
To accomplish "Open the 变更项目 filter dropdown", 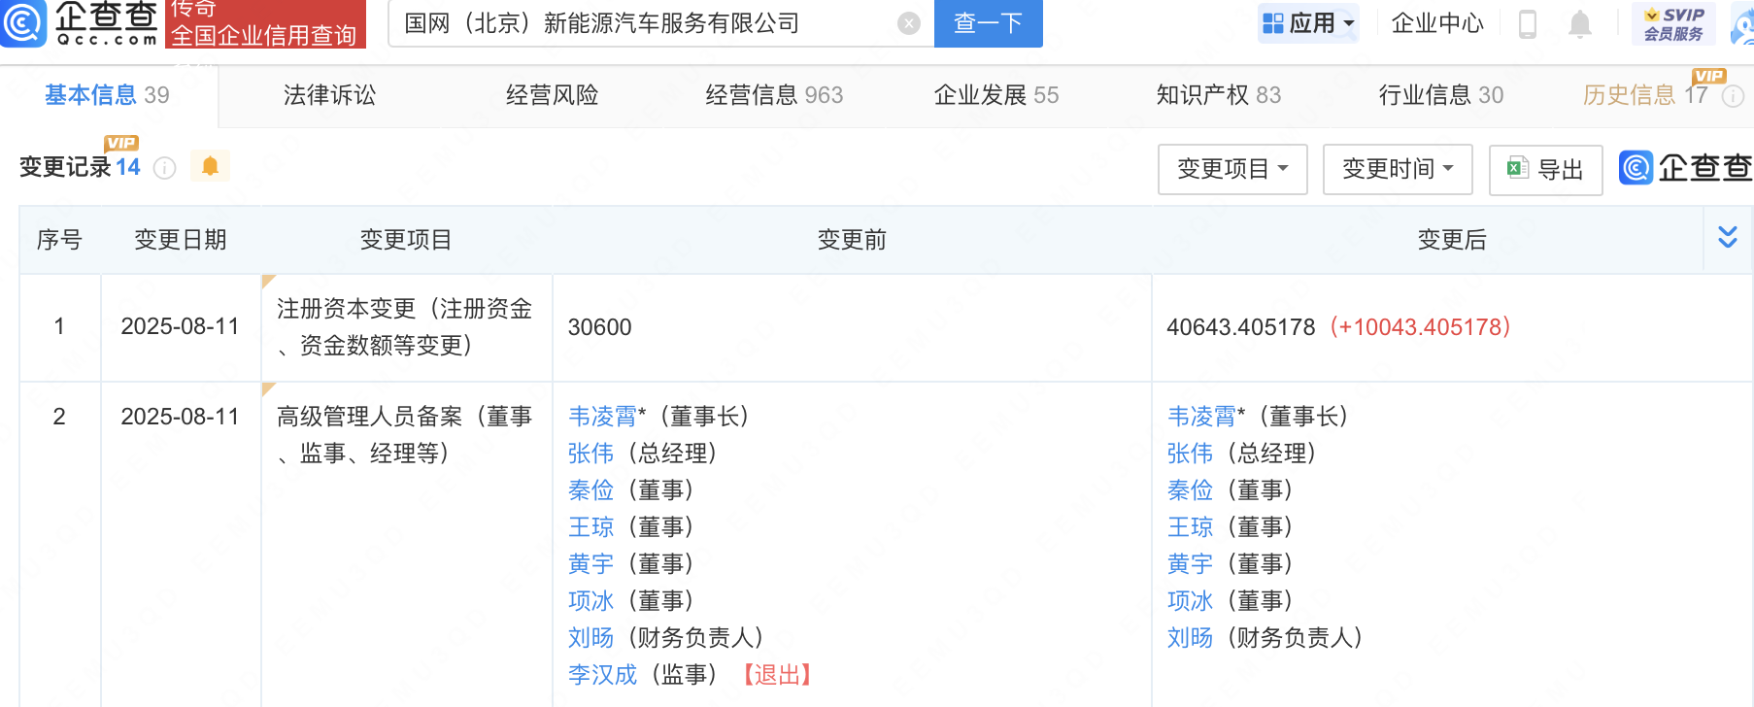I will 1231,169.
